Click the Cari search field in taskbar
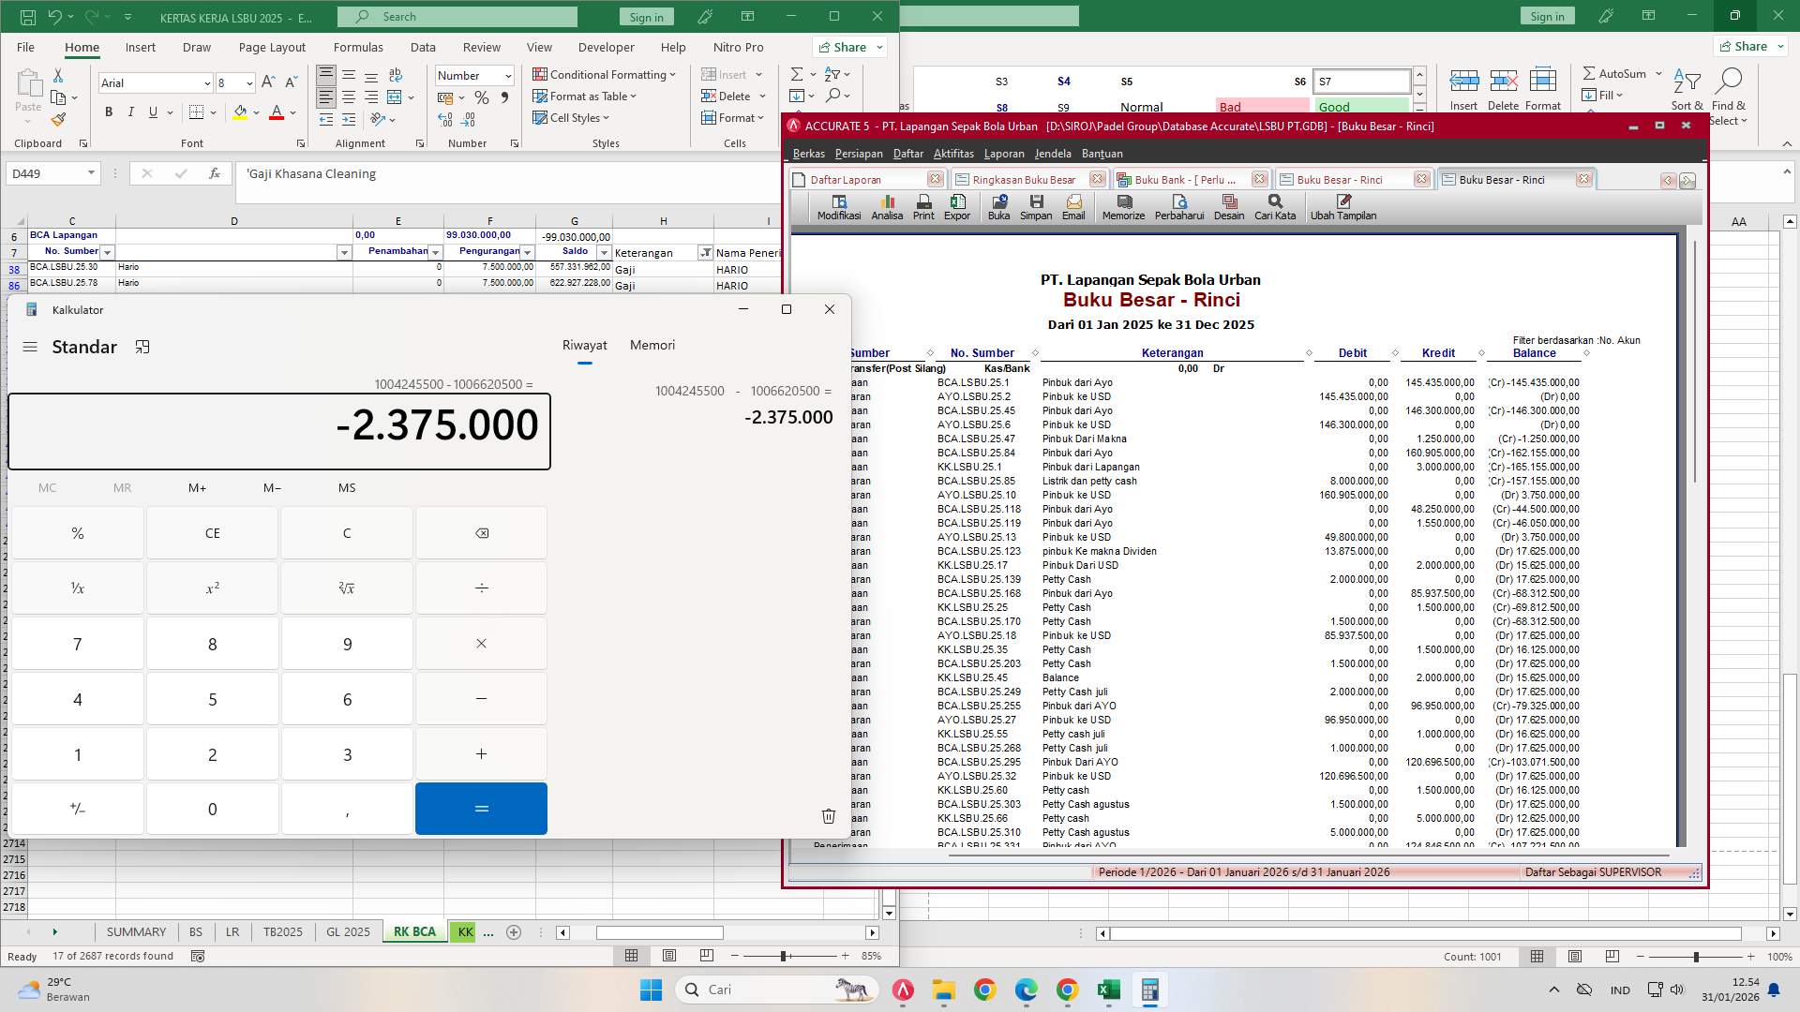The width and height of the screenshot is (1800, 1012). (x=778, y=990)
